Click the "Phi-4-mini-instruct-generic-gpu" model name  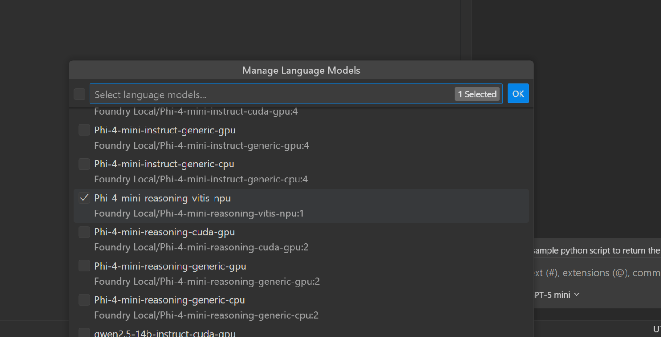[x=165, y=130]
